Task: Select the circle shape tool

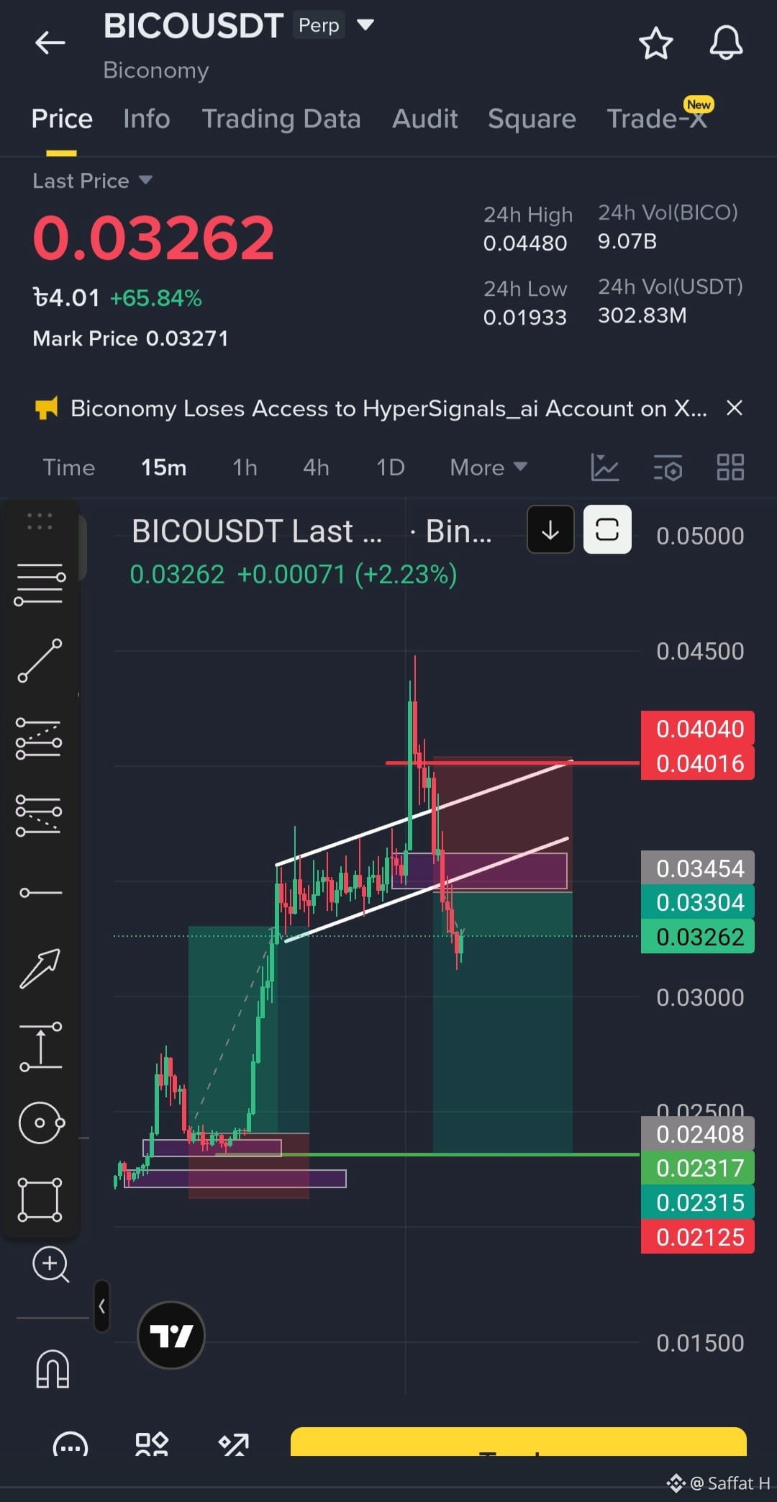Action: point(41,1123)
